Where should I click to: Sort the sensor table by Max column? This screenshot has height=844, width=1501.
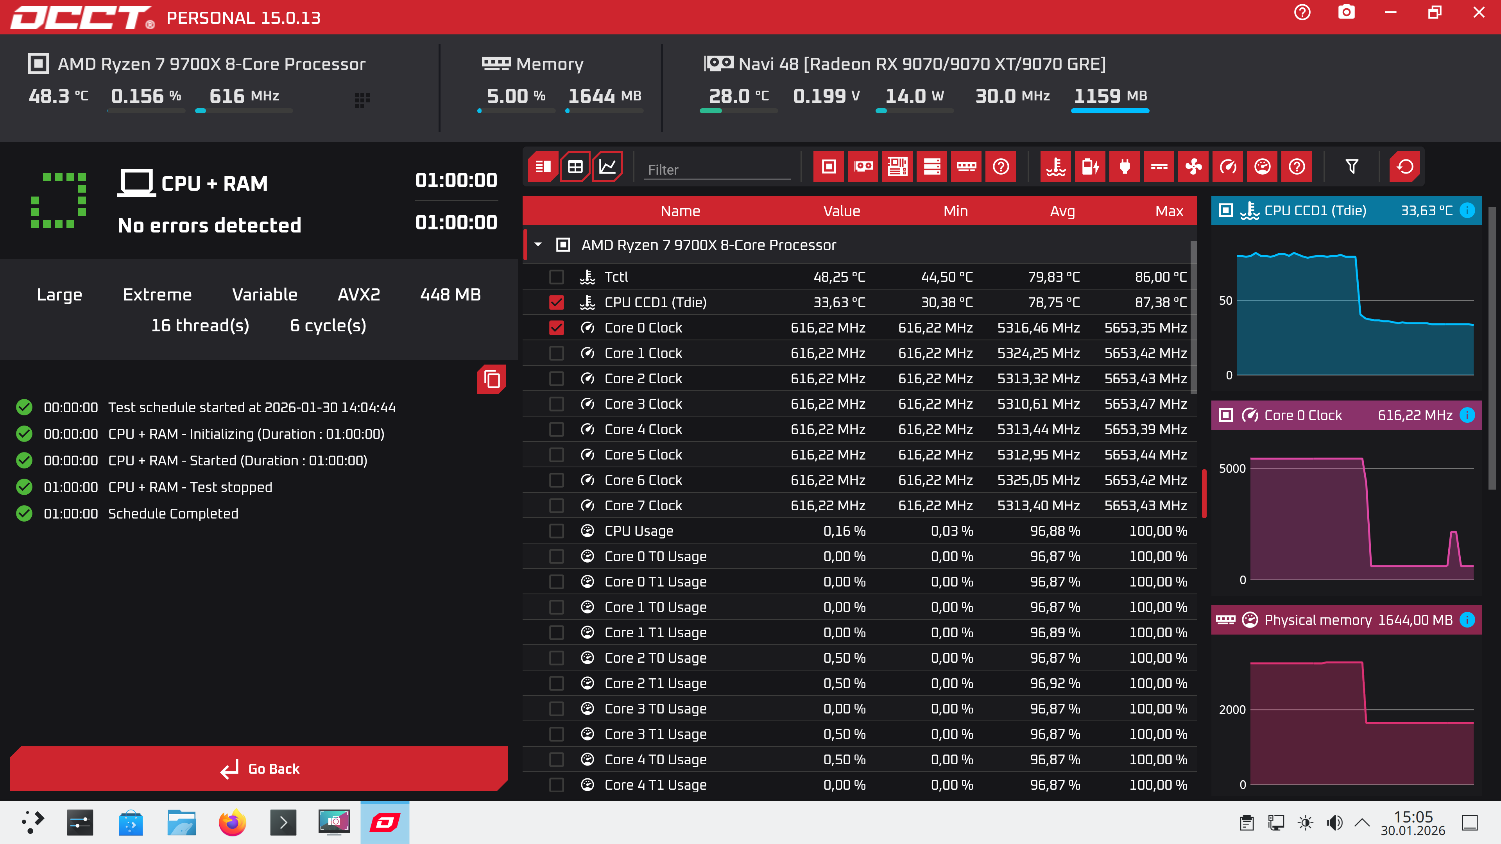1169,211
